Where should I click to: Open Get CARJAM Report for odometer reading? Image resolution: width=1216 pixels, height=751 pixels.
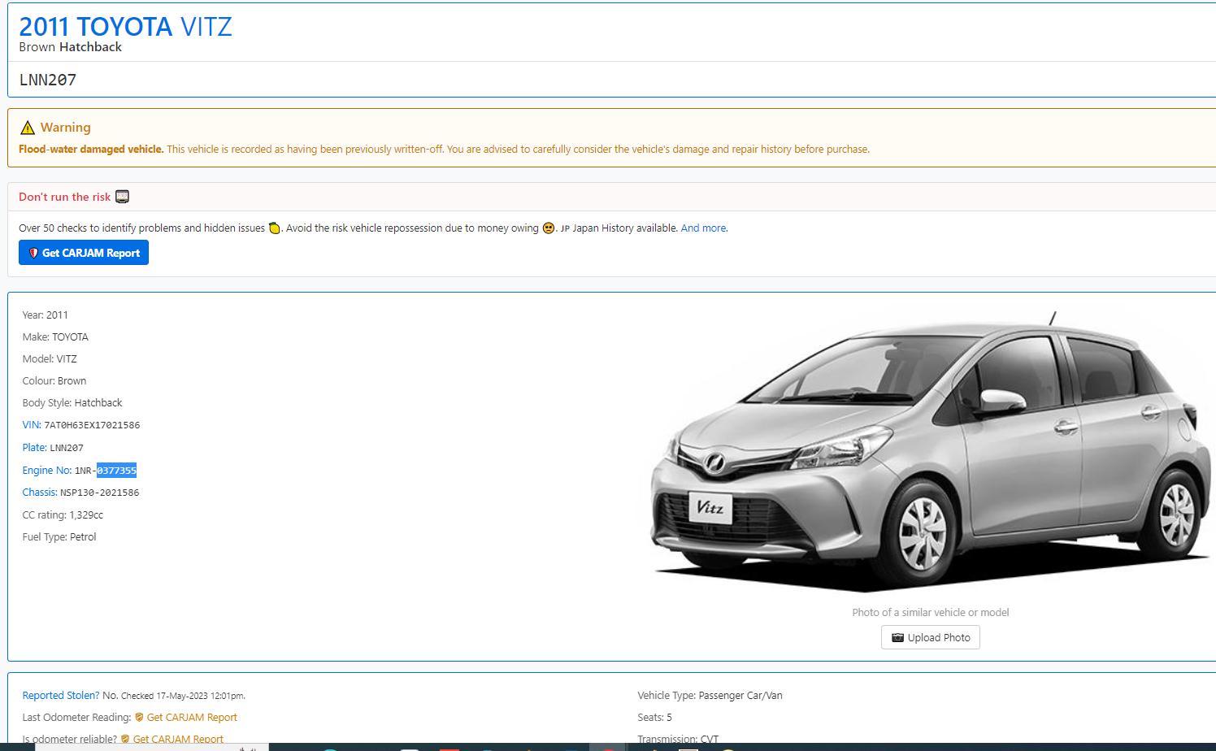(x=192, y=718)
